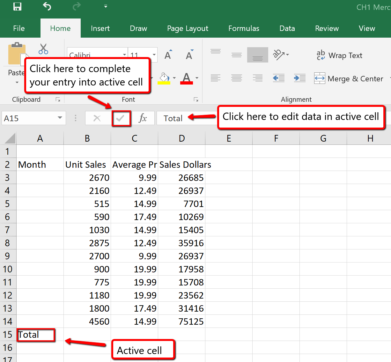Open the Name Box dropdown
The width and height of the screenshot is (391, 362).
(60, 118)
